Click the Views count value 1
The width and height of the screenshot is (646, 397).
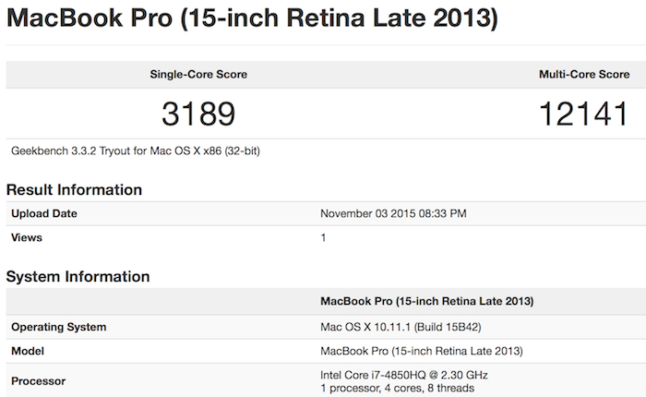point(324,237)
